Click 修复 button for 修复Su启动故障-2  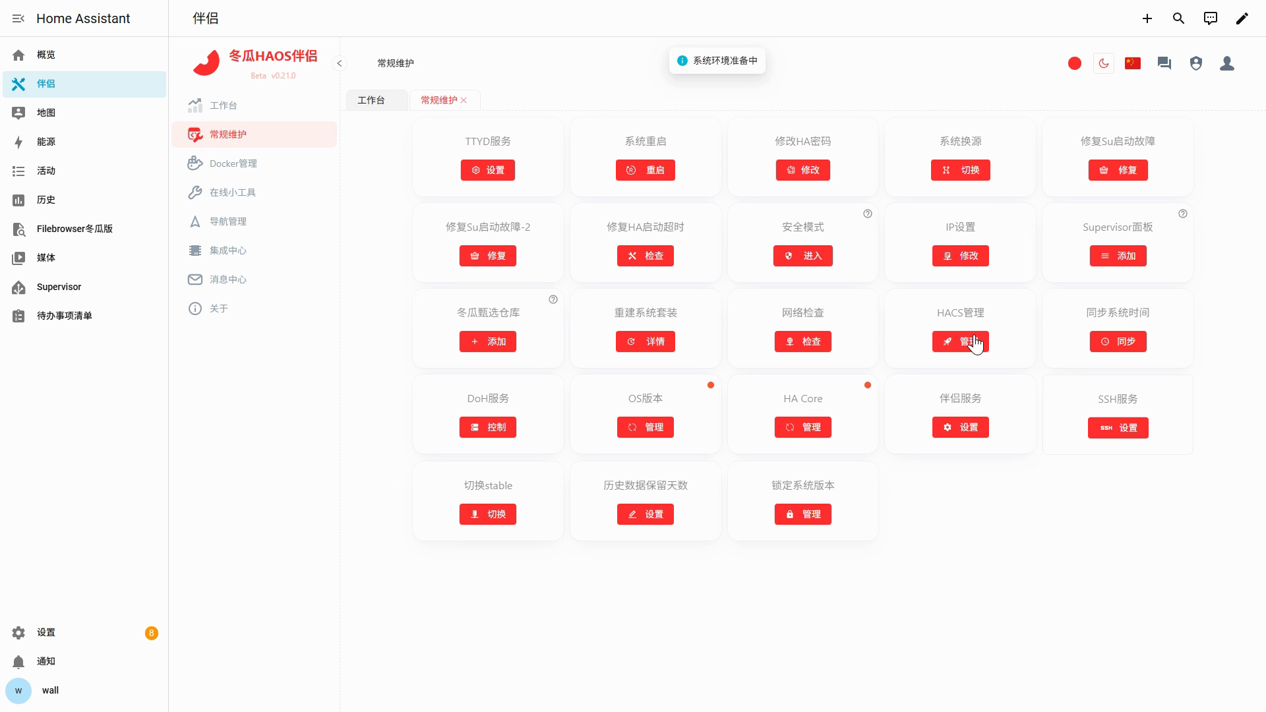click(488, 256)
